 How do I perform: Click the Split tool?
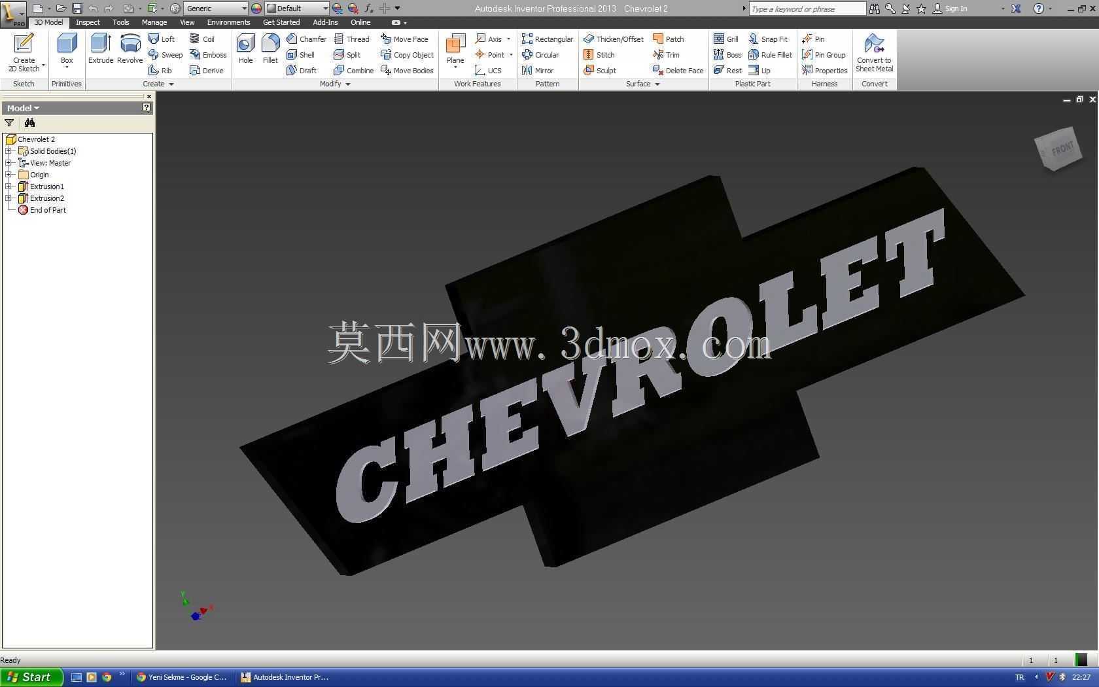tap(347, 55)
